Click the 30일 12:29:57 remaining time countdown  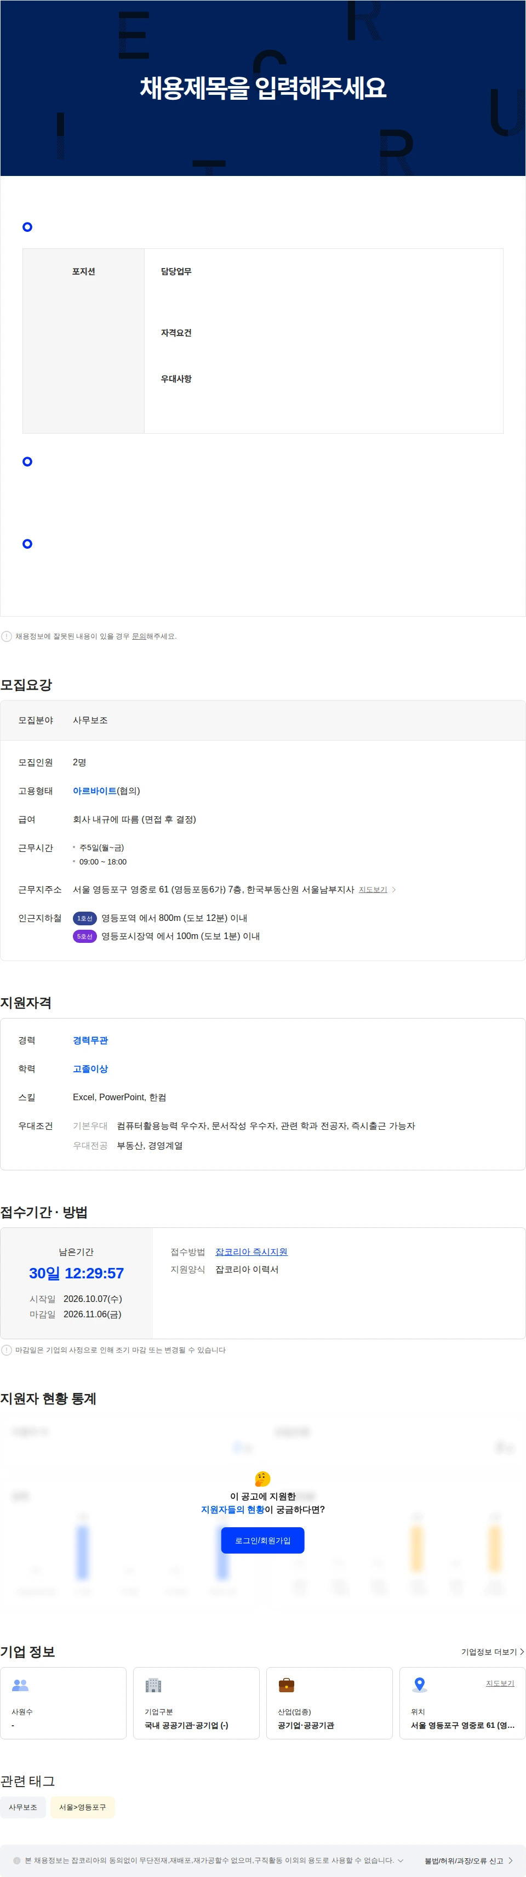pyautogui.click(x=77, y=1273)
